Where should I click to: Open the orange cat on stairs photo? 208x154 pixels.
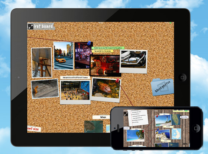pos(45,89)
